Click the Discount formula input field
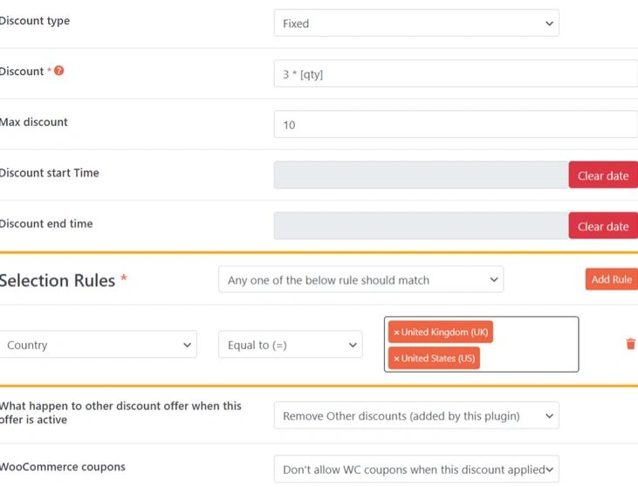Viewport: 638px width, 487px height. (x=455, y=74)
